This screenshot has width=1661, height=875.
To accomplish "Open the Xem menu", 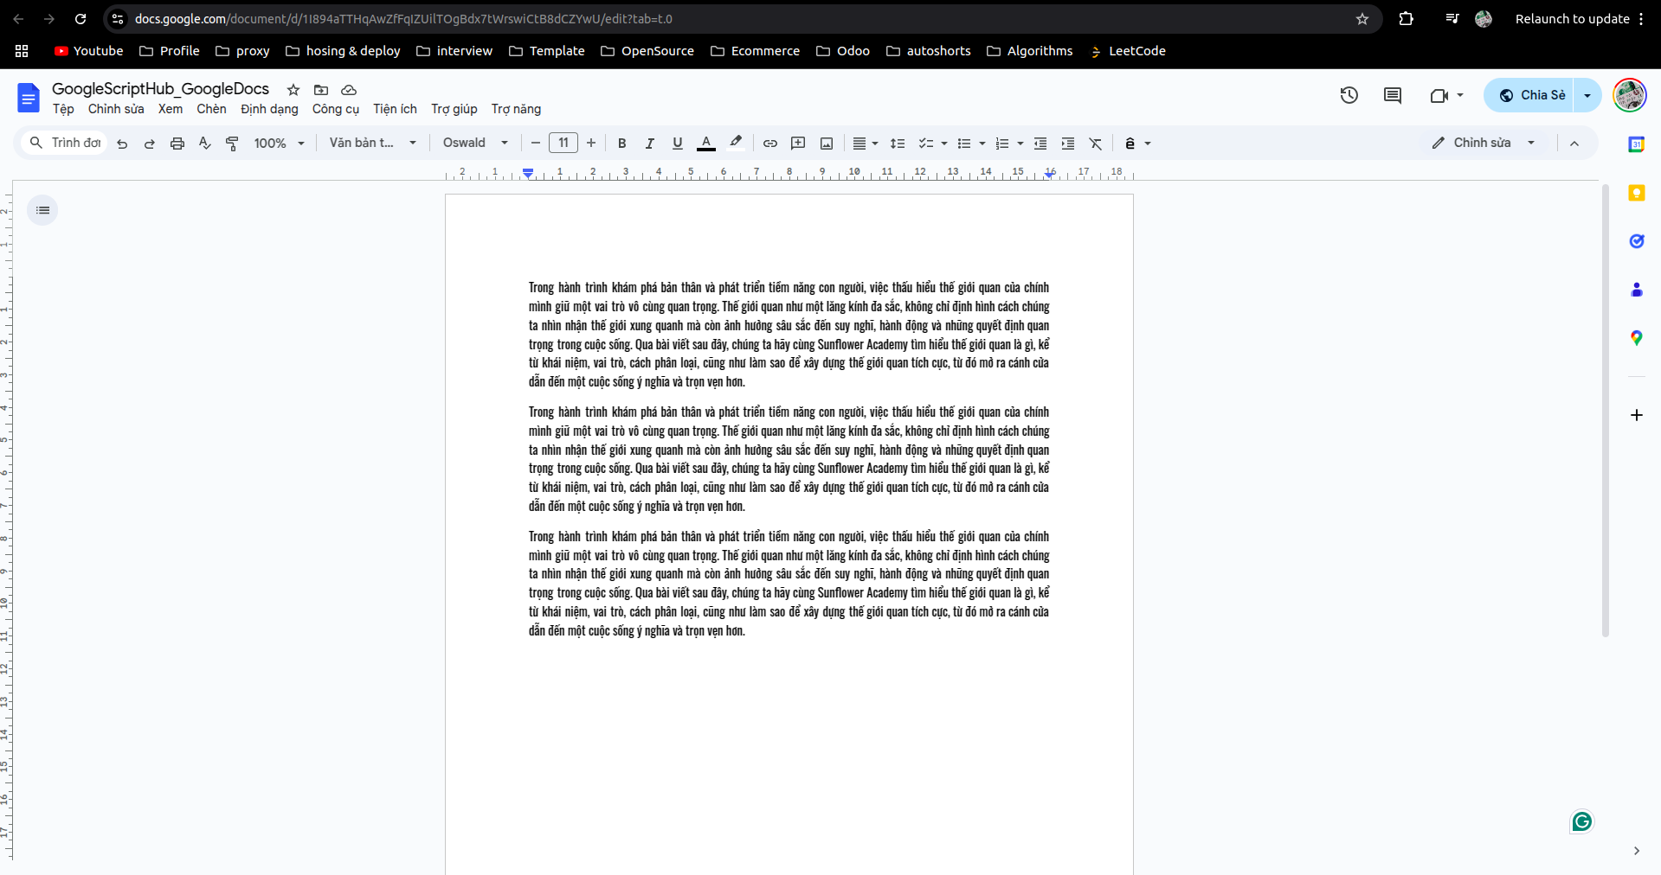I will pos(171,109).
